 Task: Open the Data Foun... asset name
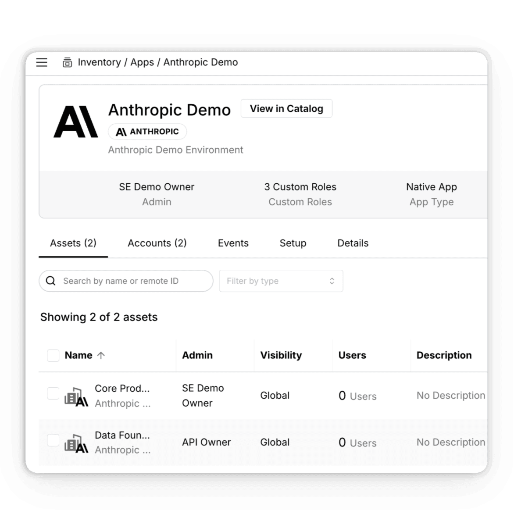tap(122, 435)
